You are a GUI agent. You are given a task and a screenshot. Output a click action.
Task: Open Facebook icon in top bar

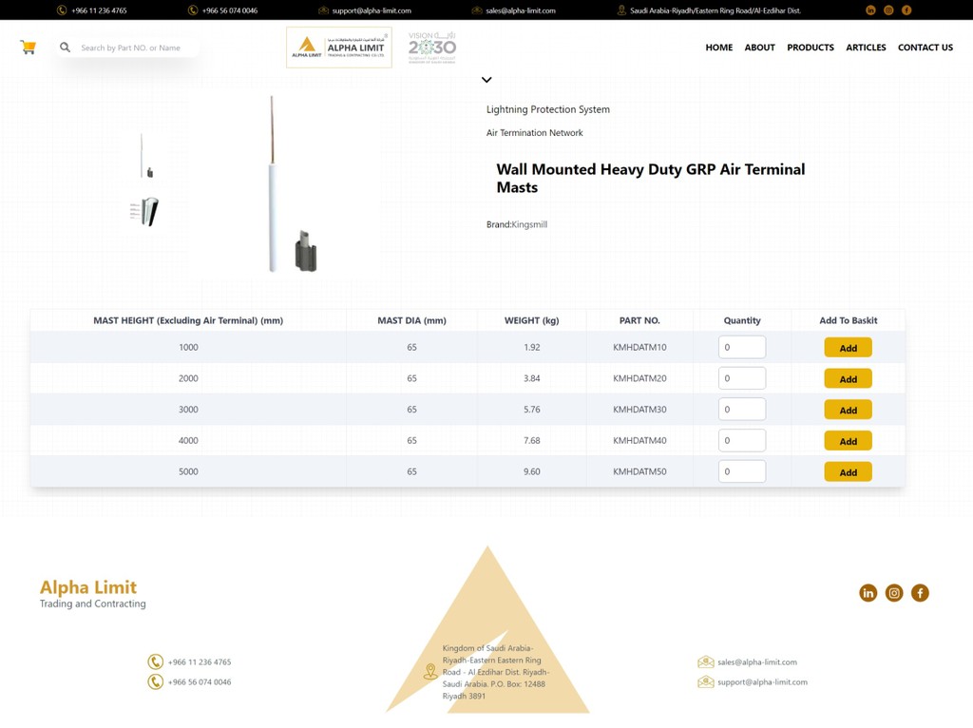tap(906, 10)
